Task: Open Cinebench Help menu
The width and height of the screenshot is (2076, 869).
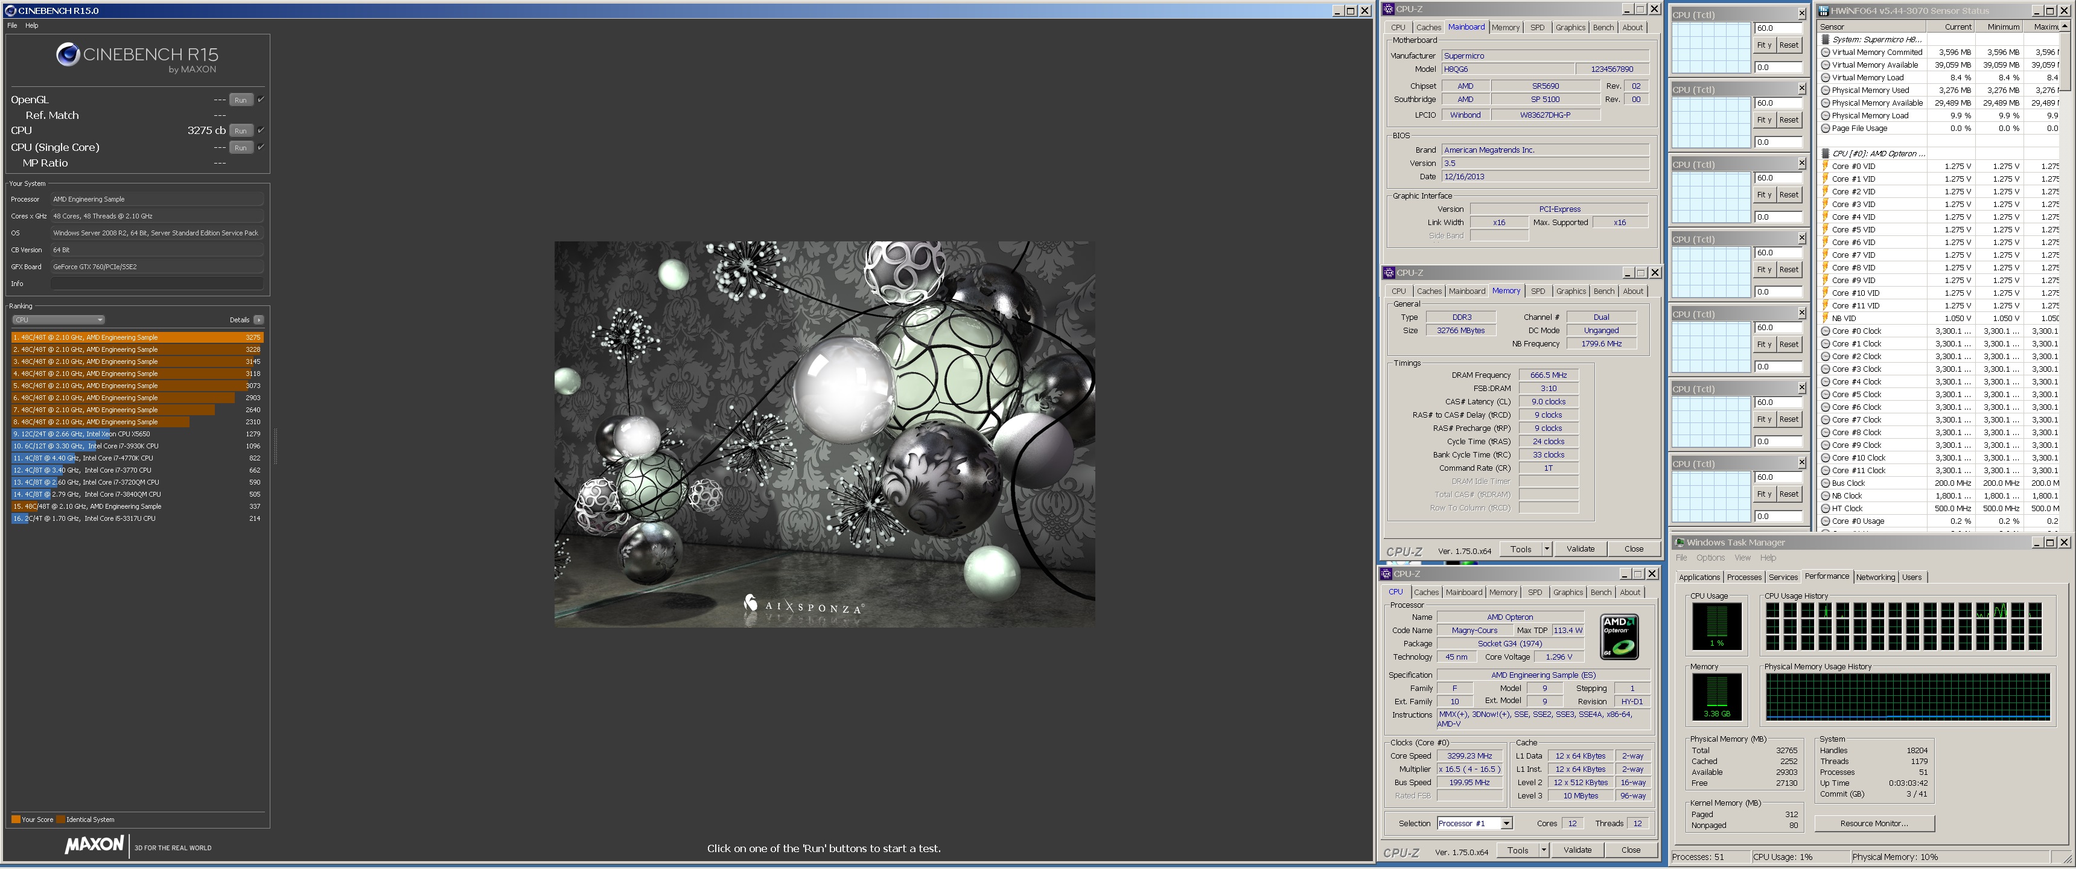Action: [31, 26]
